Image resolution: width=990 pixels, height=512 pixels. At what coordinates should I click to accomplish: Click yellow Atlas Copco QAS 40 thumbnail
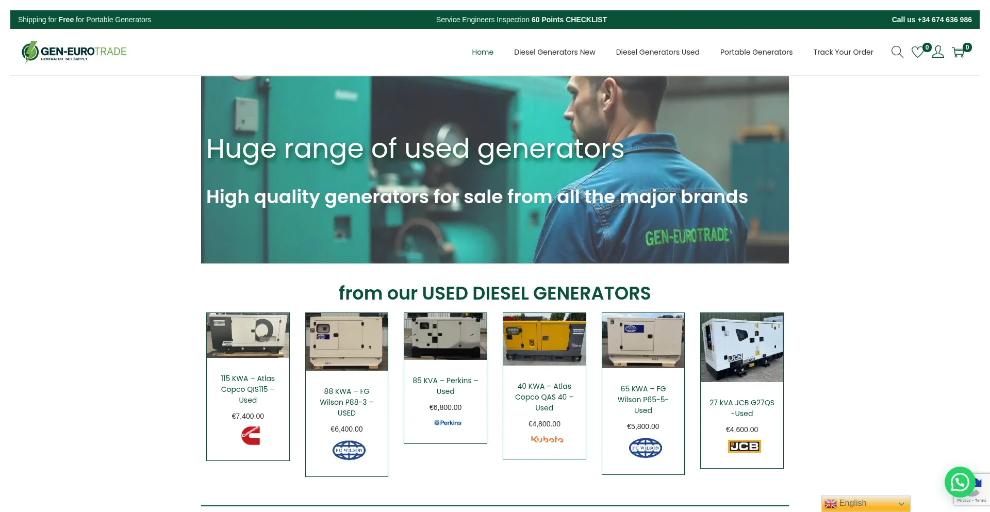[x=544, y=339]
